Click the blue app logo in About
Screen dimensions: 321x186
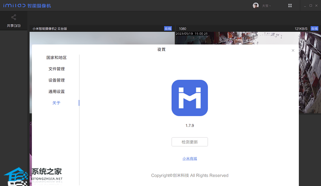(189, 98)
